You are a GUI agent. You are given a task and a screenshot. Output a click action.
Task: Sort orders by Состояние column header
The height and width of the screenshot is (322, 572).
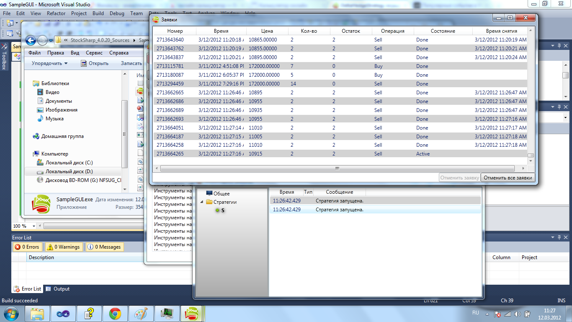tap(443, 31)
